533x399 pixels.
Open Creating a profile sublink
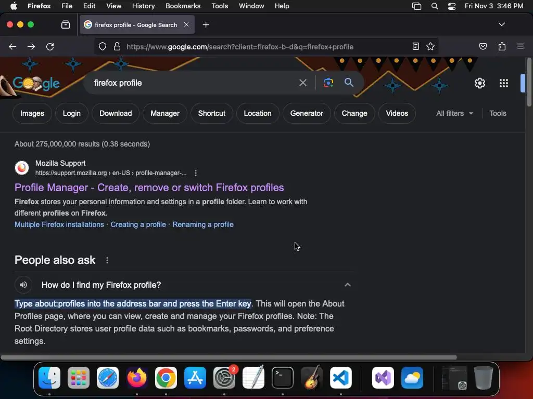click(138, 224)
